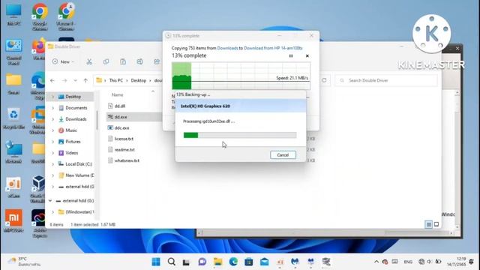
Task: Open the Malwarebytes icon on the taskbar
Action: tap(295, 262)
